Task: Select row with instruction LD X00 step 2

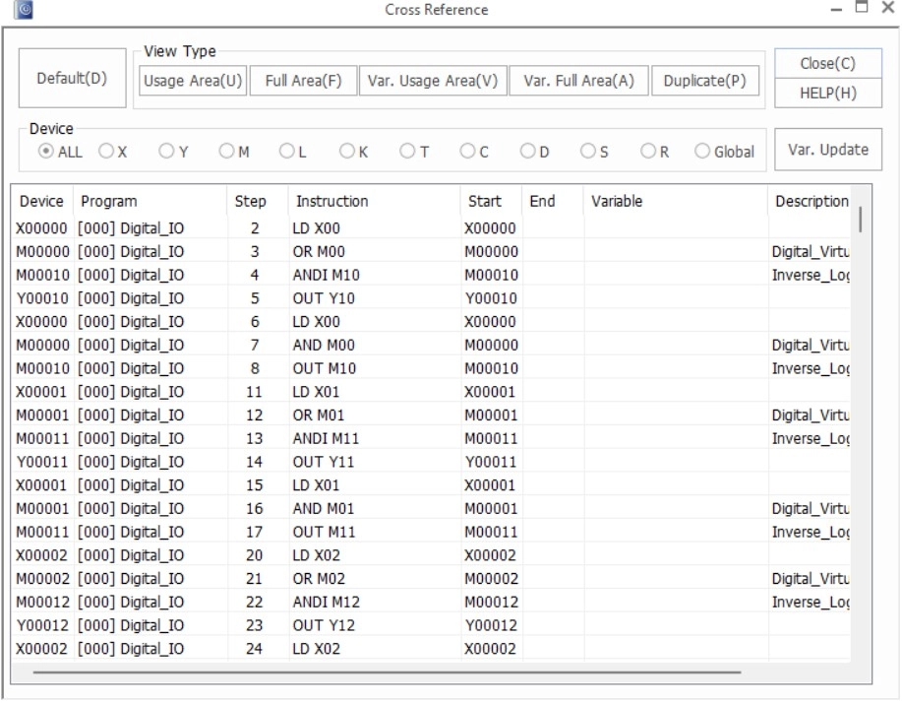Action: click(x=430, y=228)
